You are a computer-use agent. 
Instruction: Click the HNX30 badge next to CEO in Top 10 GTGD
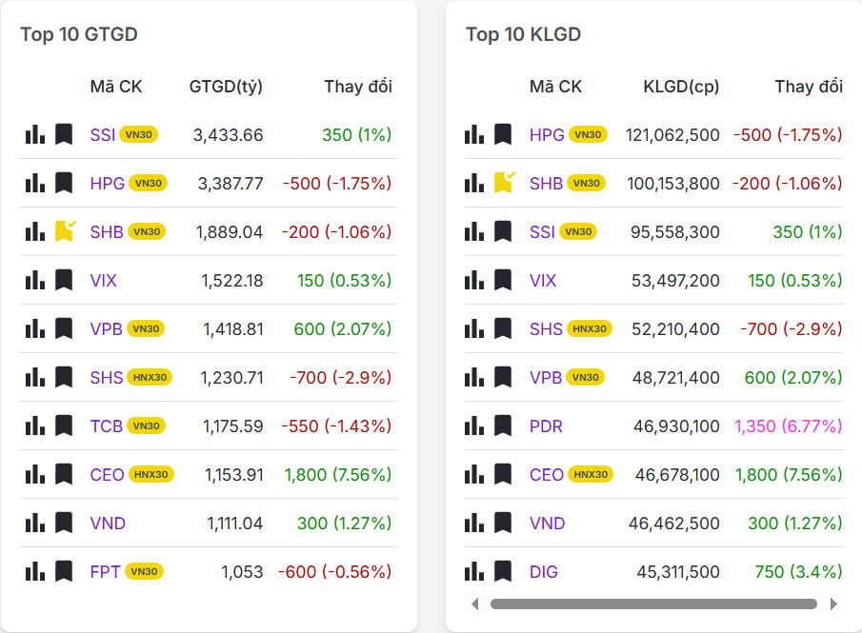[151, 474]
